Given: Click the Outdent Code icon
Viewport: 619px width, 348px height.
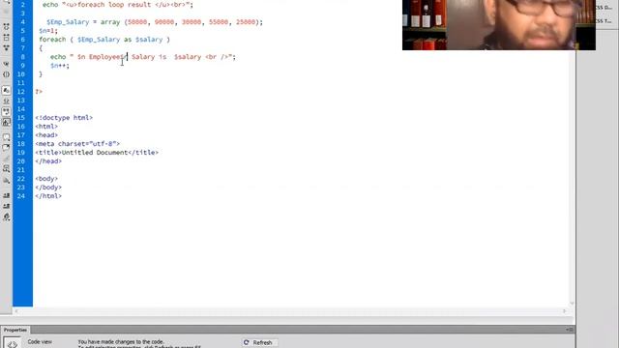Looking at the screenshot, I should click(7, 206).
